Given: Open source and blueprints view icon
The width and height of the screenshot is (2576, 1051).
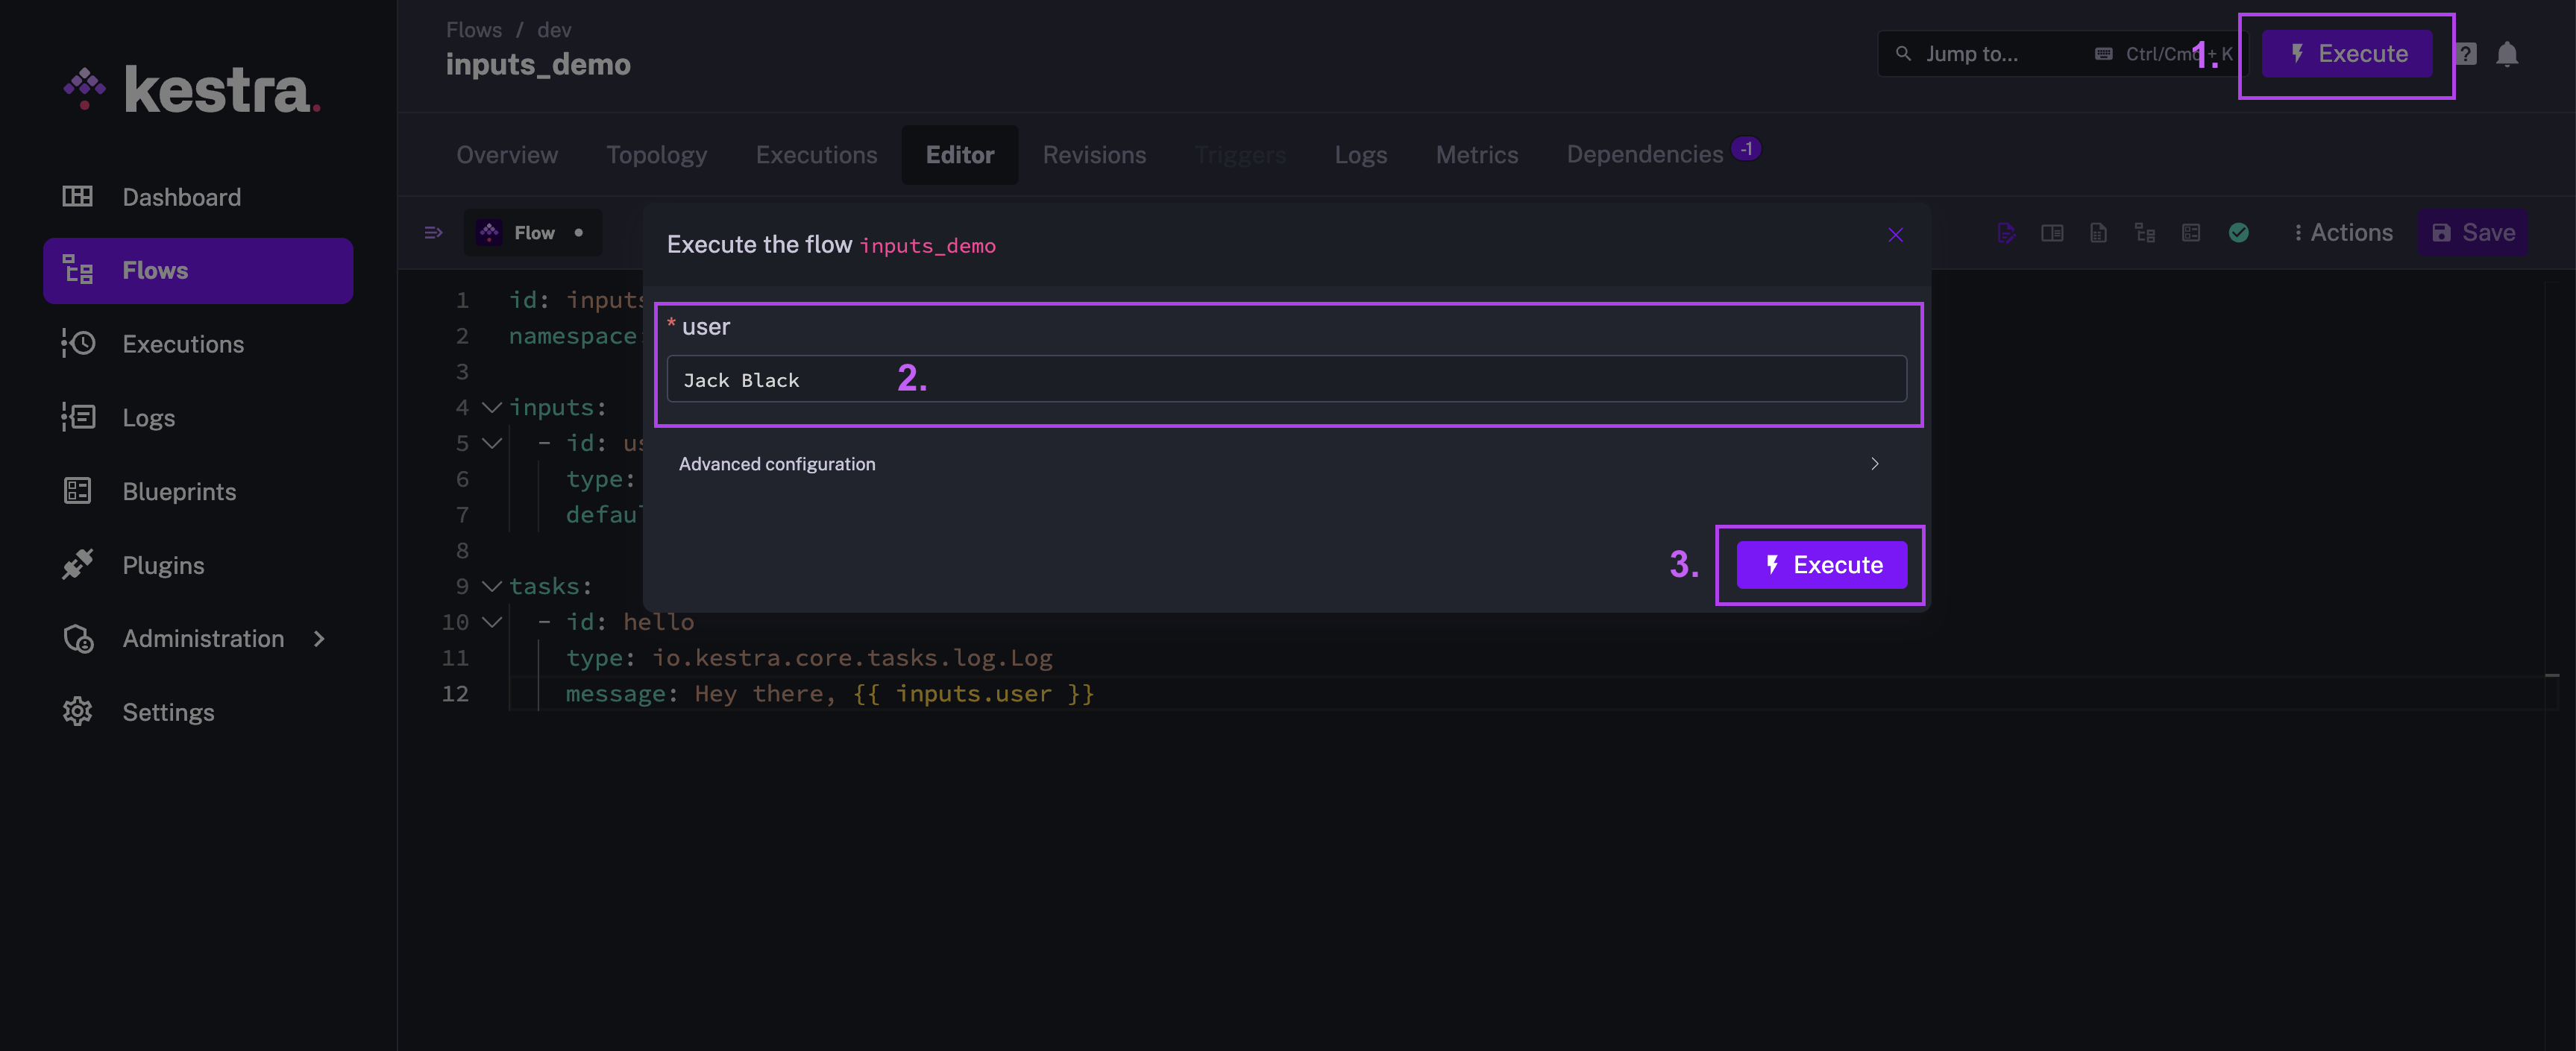Looking at the screenshot, I should pos(2191,233).
